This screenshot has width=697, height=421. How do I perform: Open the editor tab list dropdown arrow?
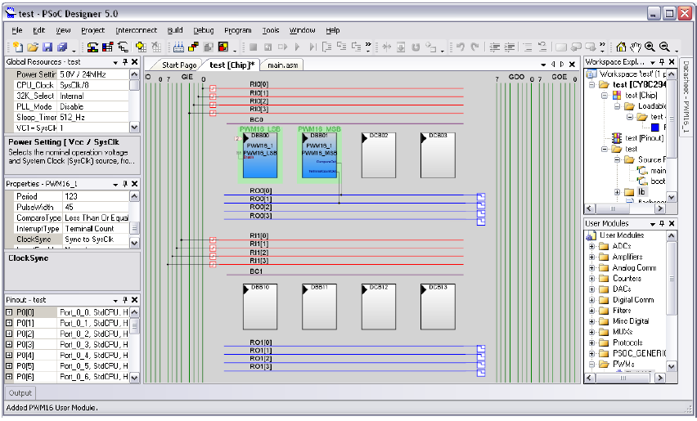point(543,65)
